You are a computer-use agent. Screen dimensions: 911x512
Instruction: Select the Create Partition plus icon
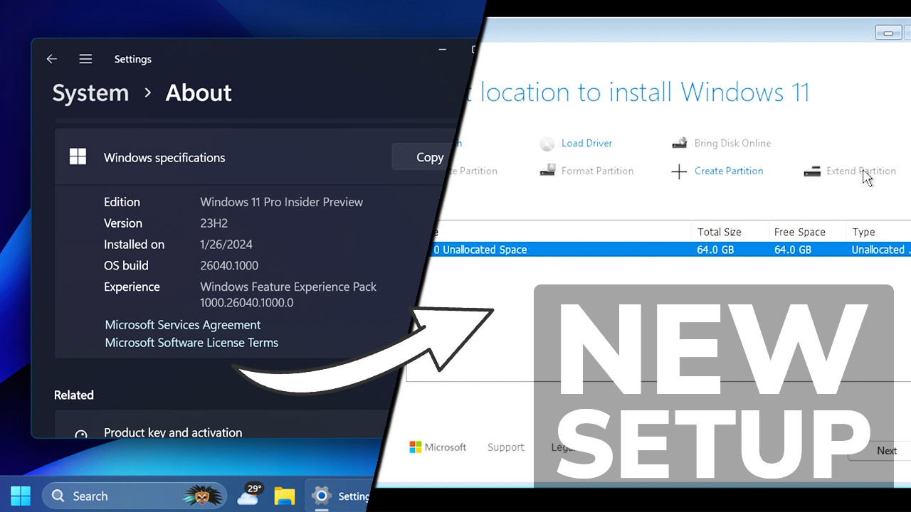click(680, 171)
